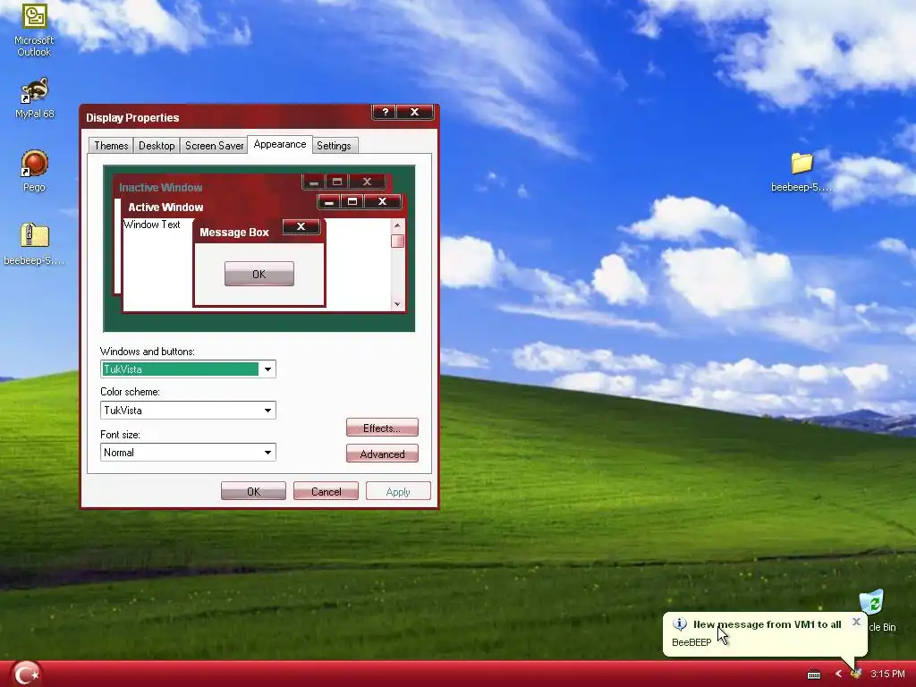
Task: Click the preview scrollbar up arrow
Action: coord(397,225)
